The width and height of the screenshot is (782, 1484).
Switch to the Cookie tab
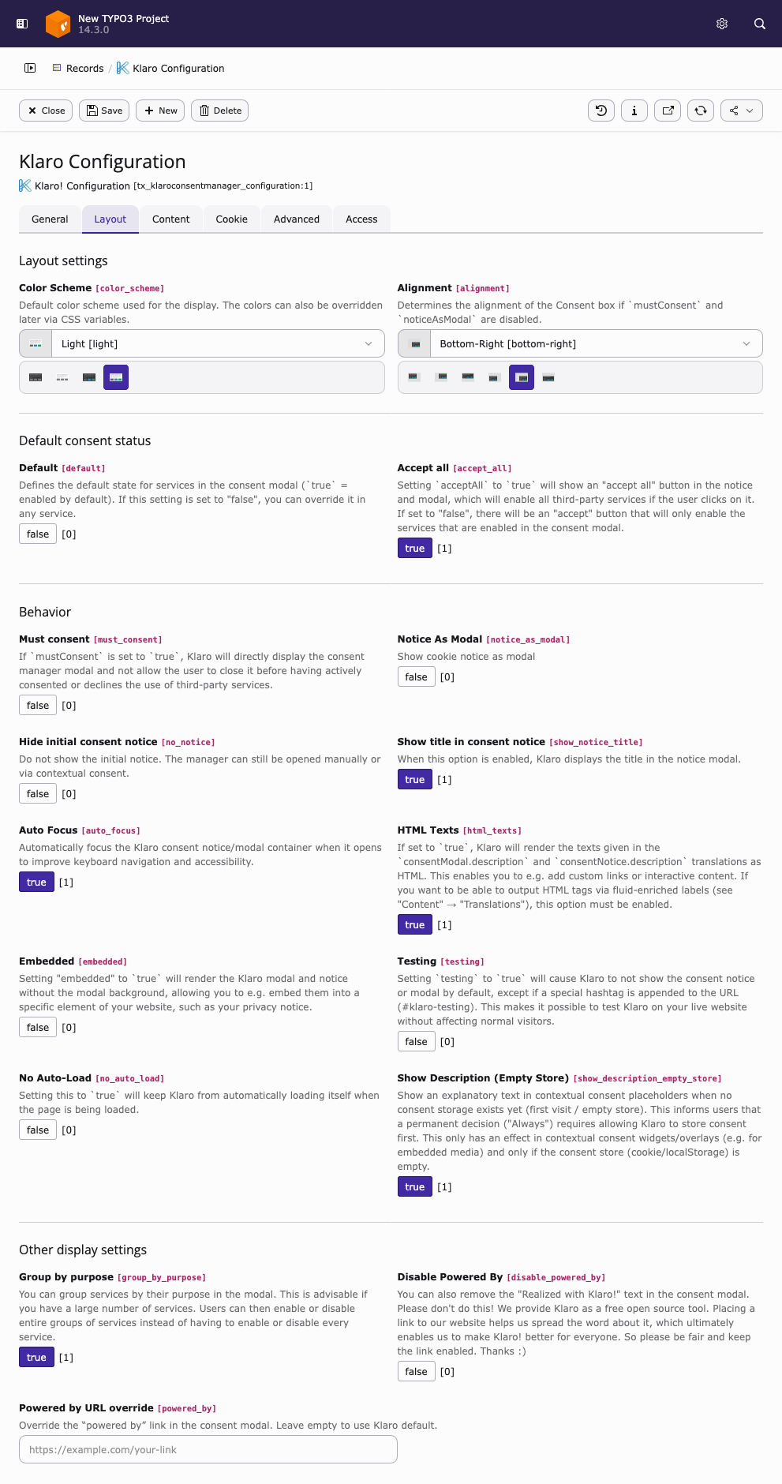(232, 219)
